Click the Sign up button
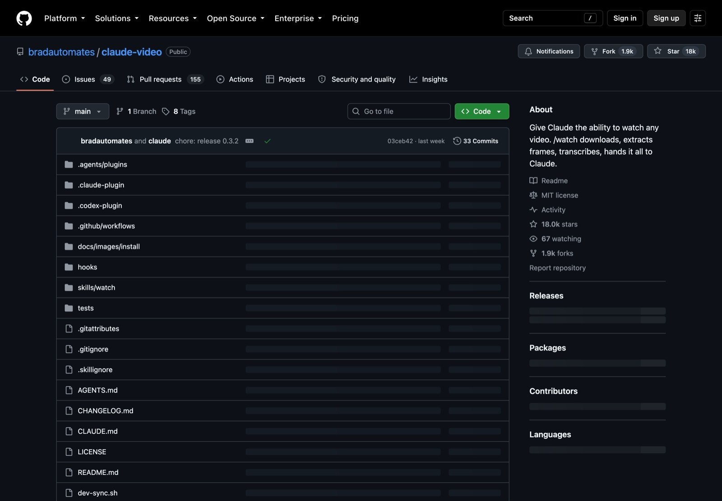The image size is (722, 501). pos(666,18)
